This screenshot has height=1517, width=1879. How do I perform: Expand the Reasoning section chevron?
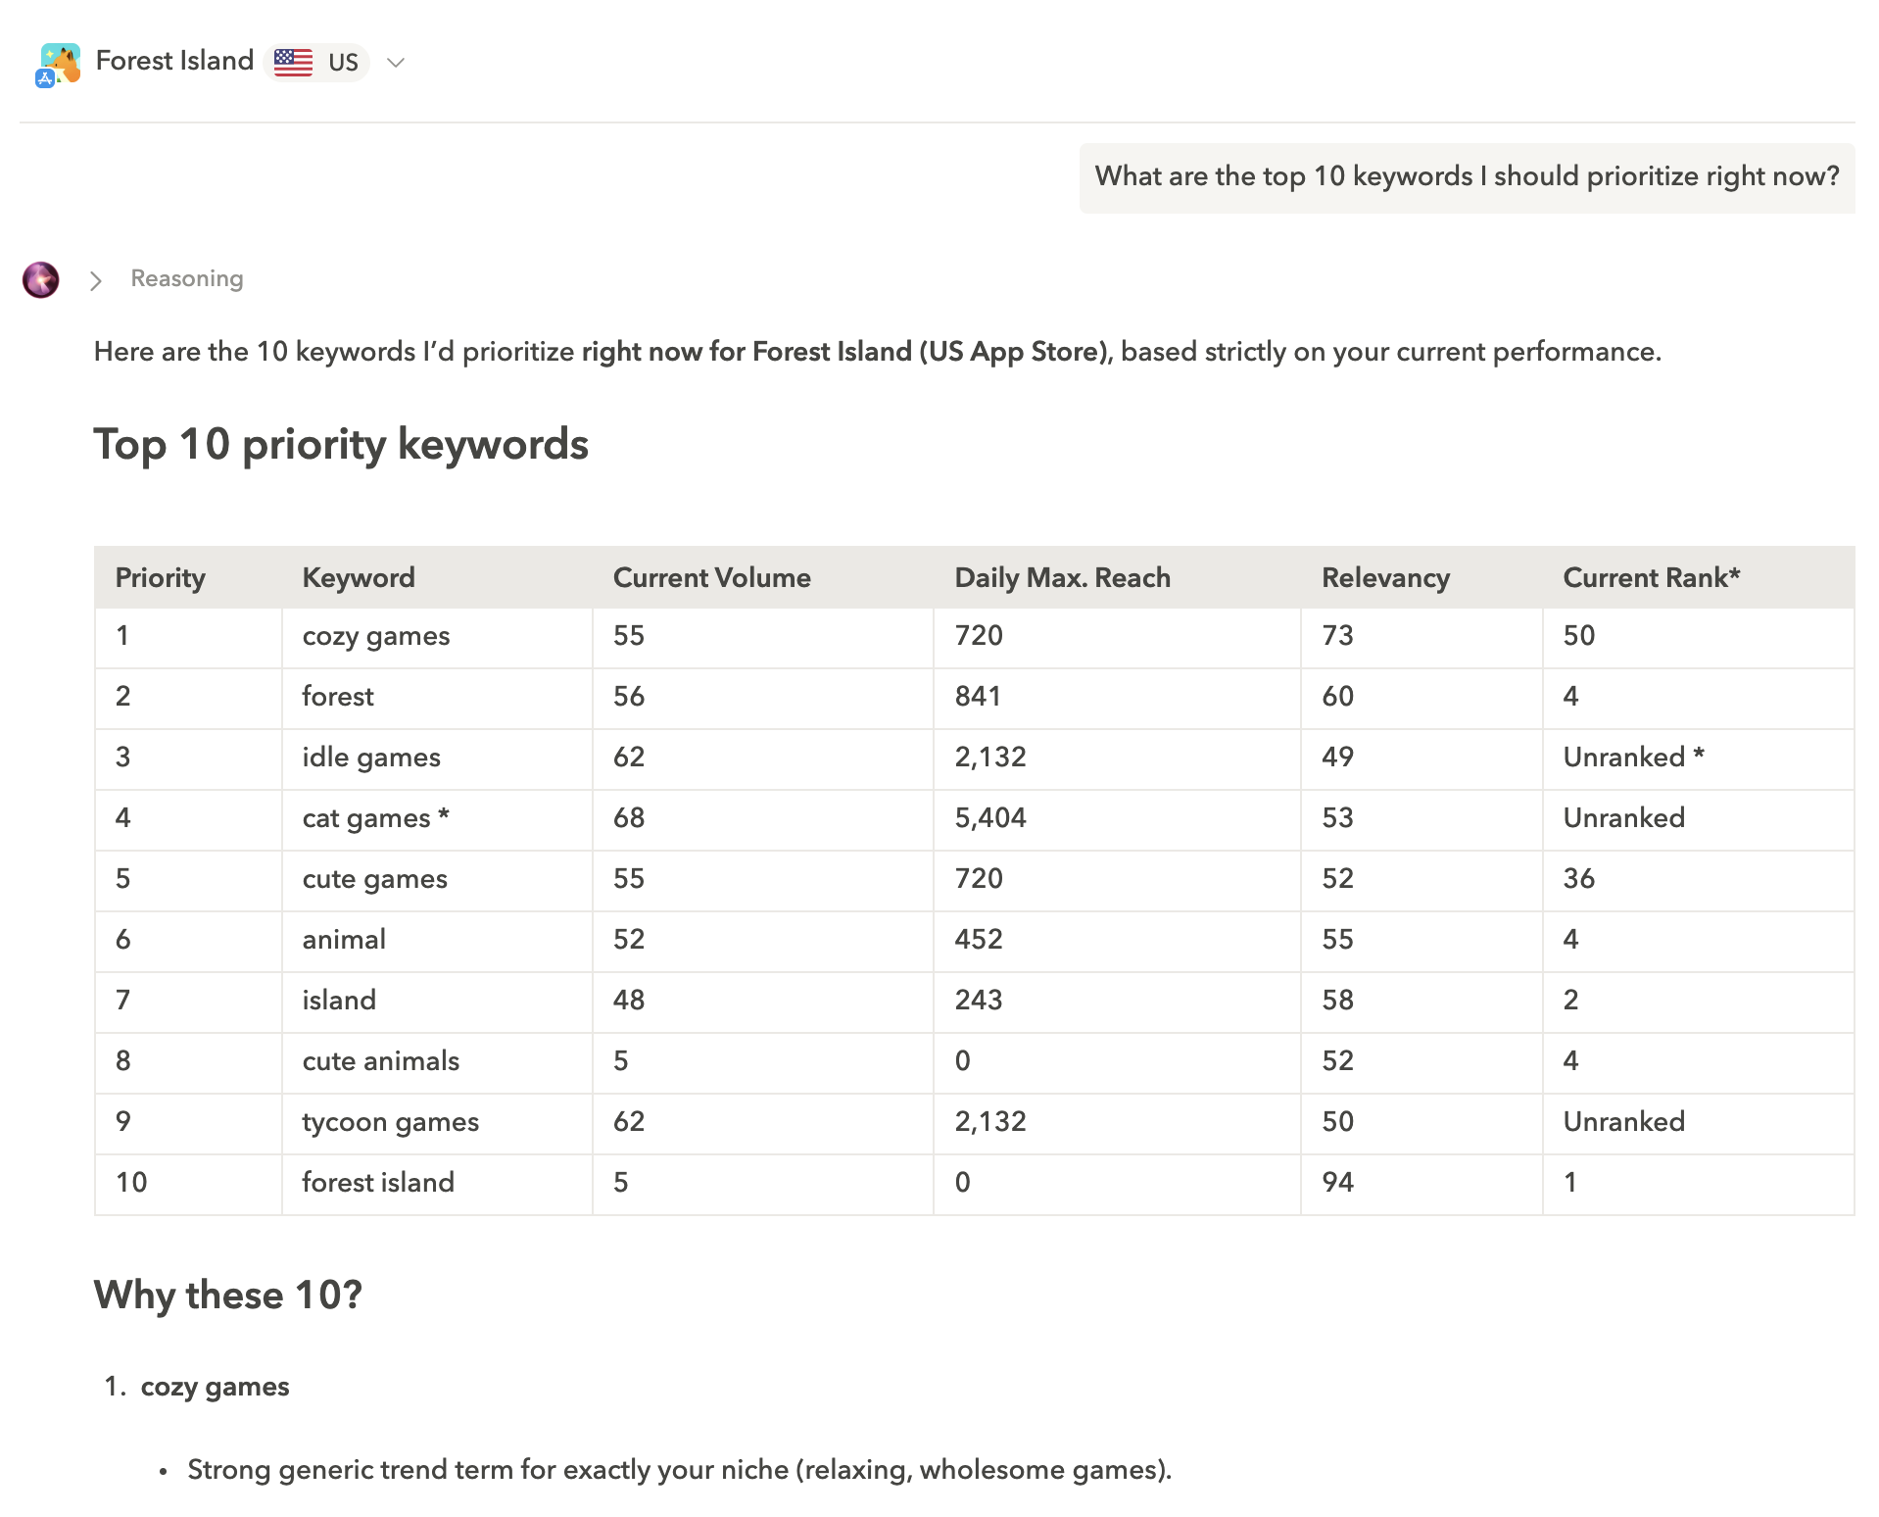pyautogui.click(x=95, y=281)
